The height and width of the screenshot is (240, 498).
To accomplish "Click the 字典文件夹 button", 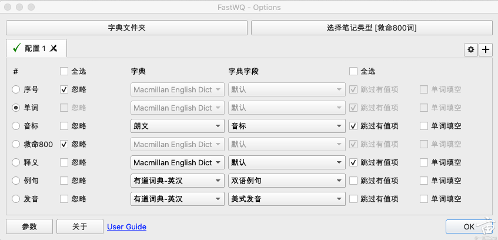I will pos(126,28).
